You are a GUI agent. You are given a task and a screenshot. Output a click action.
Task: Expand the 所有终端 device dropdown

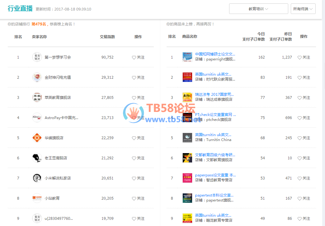[x=303, y=9]
